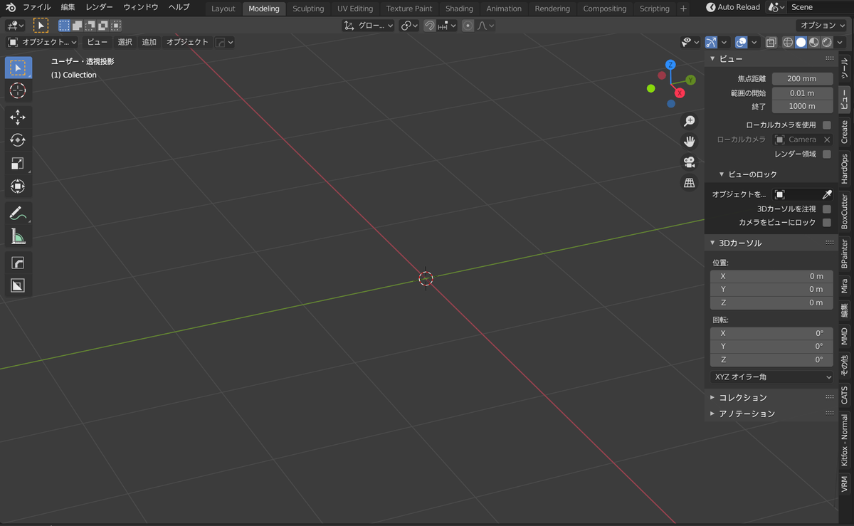Expand the Collections panel
The image size is (854, 526).
(713, 397)
